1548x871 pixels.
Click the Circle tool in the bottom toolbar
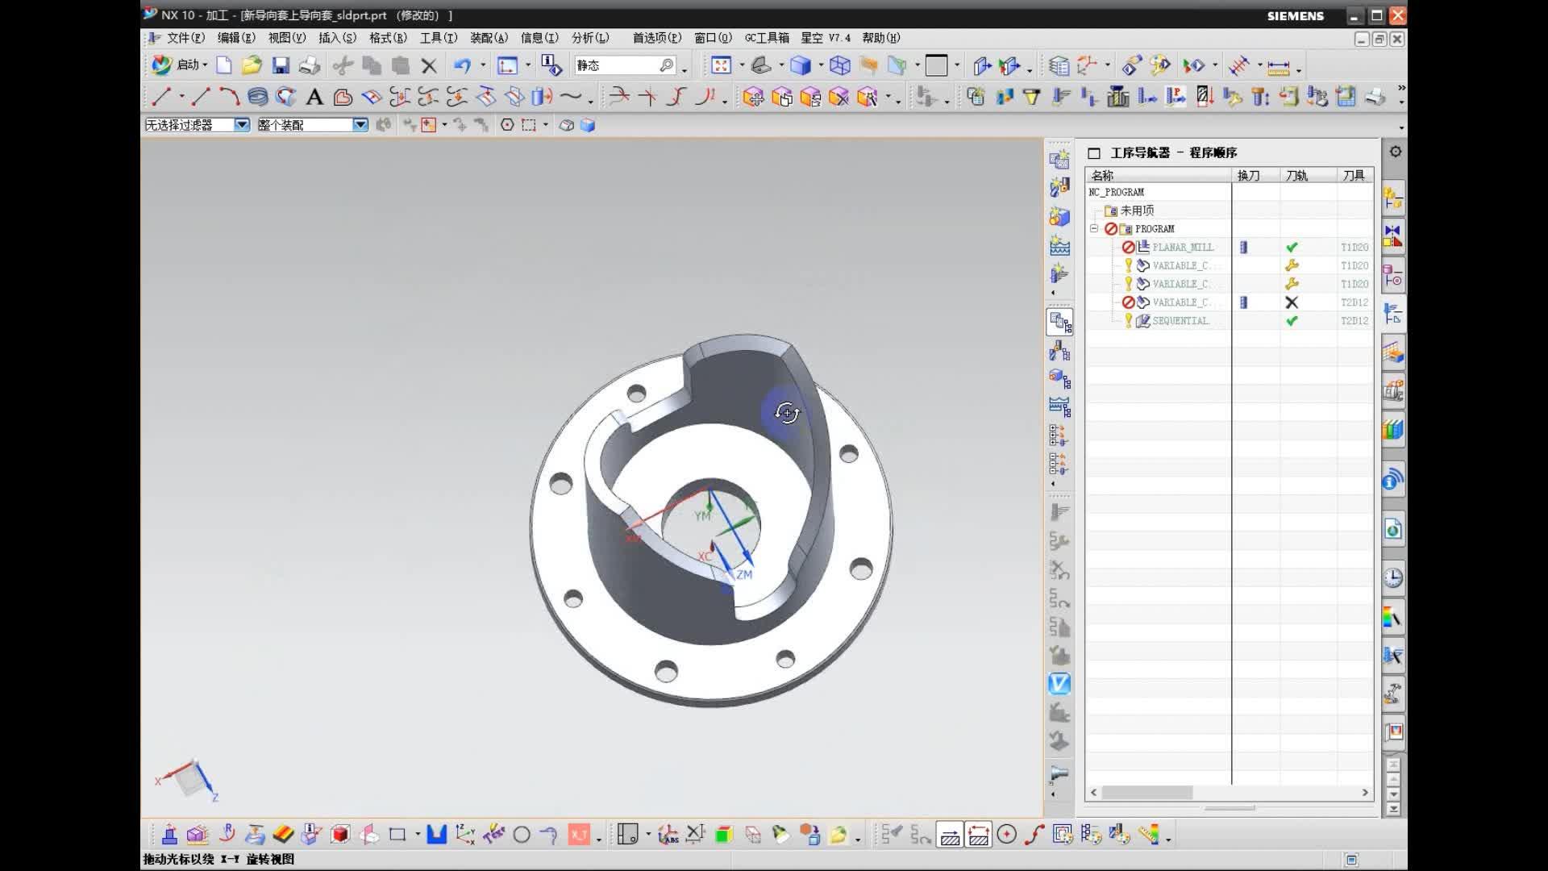(x=522, y=835)
